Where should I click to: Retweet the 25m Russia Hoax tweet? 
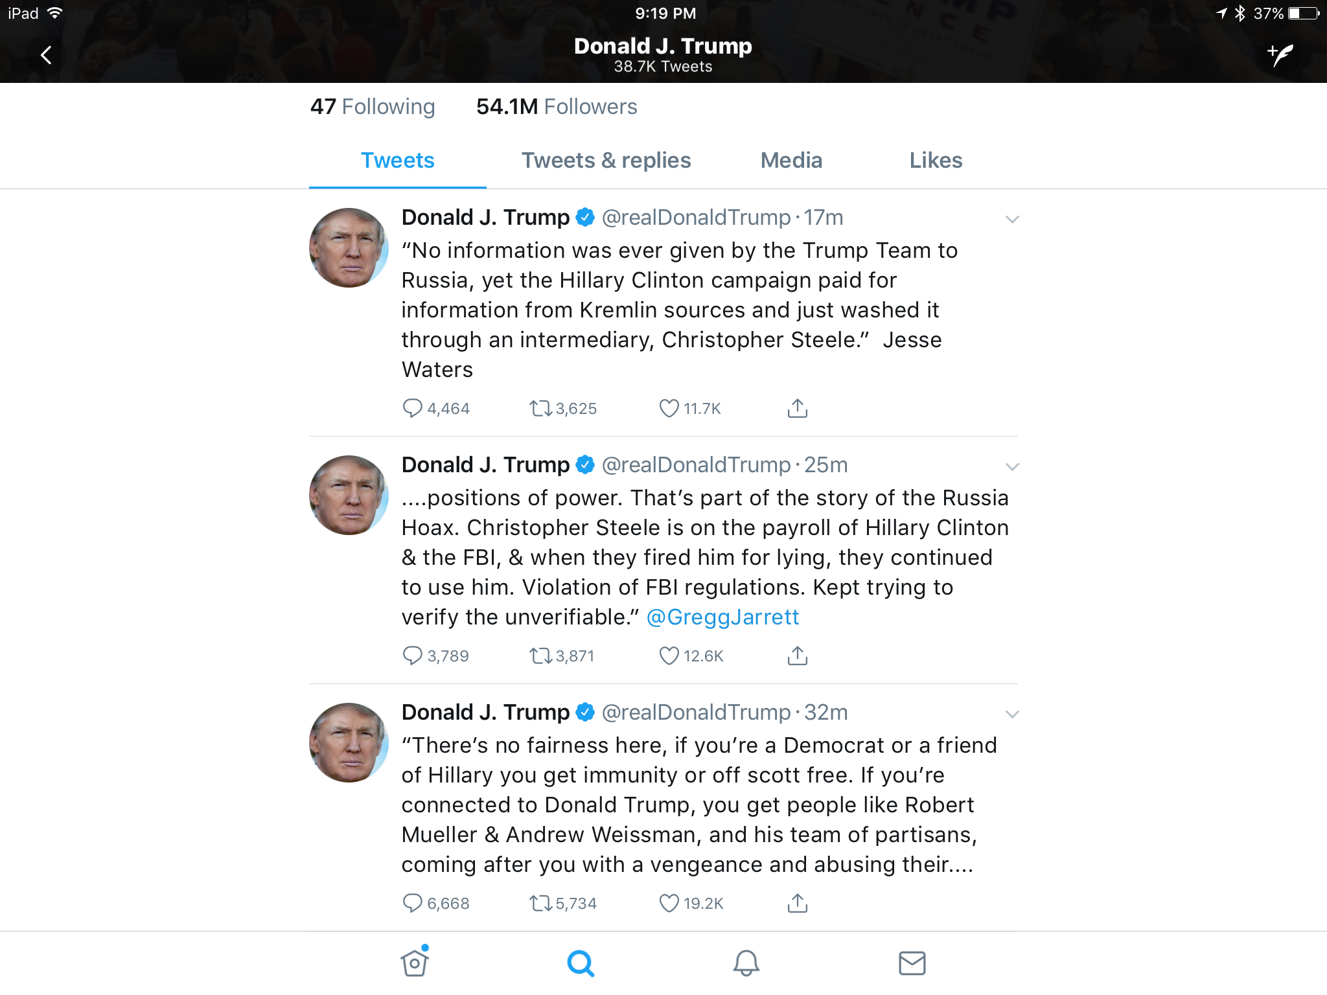click(x=540, y=656)
